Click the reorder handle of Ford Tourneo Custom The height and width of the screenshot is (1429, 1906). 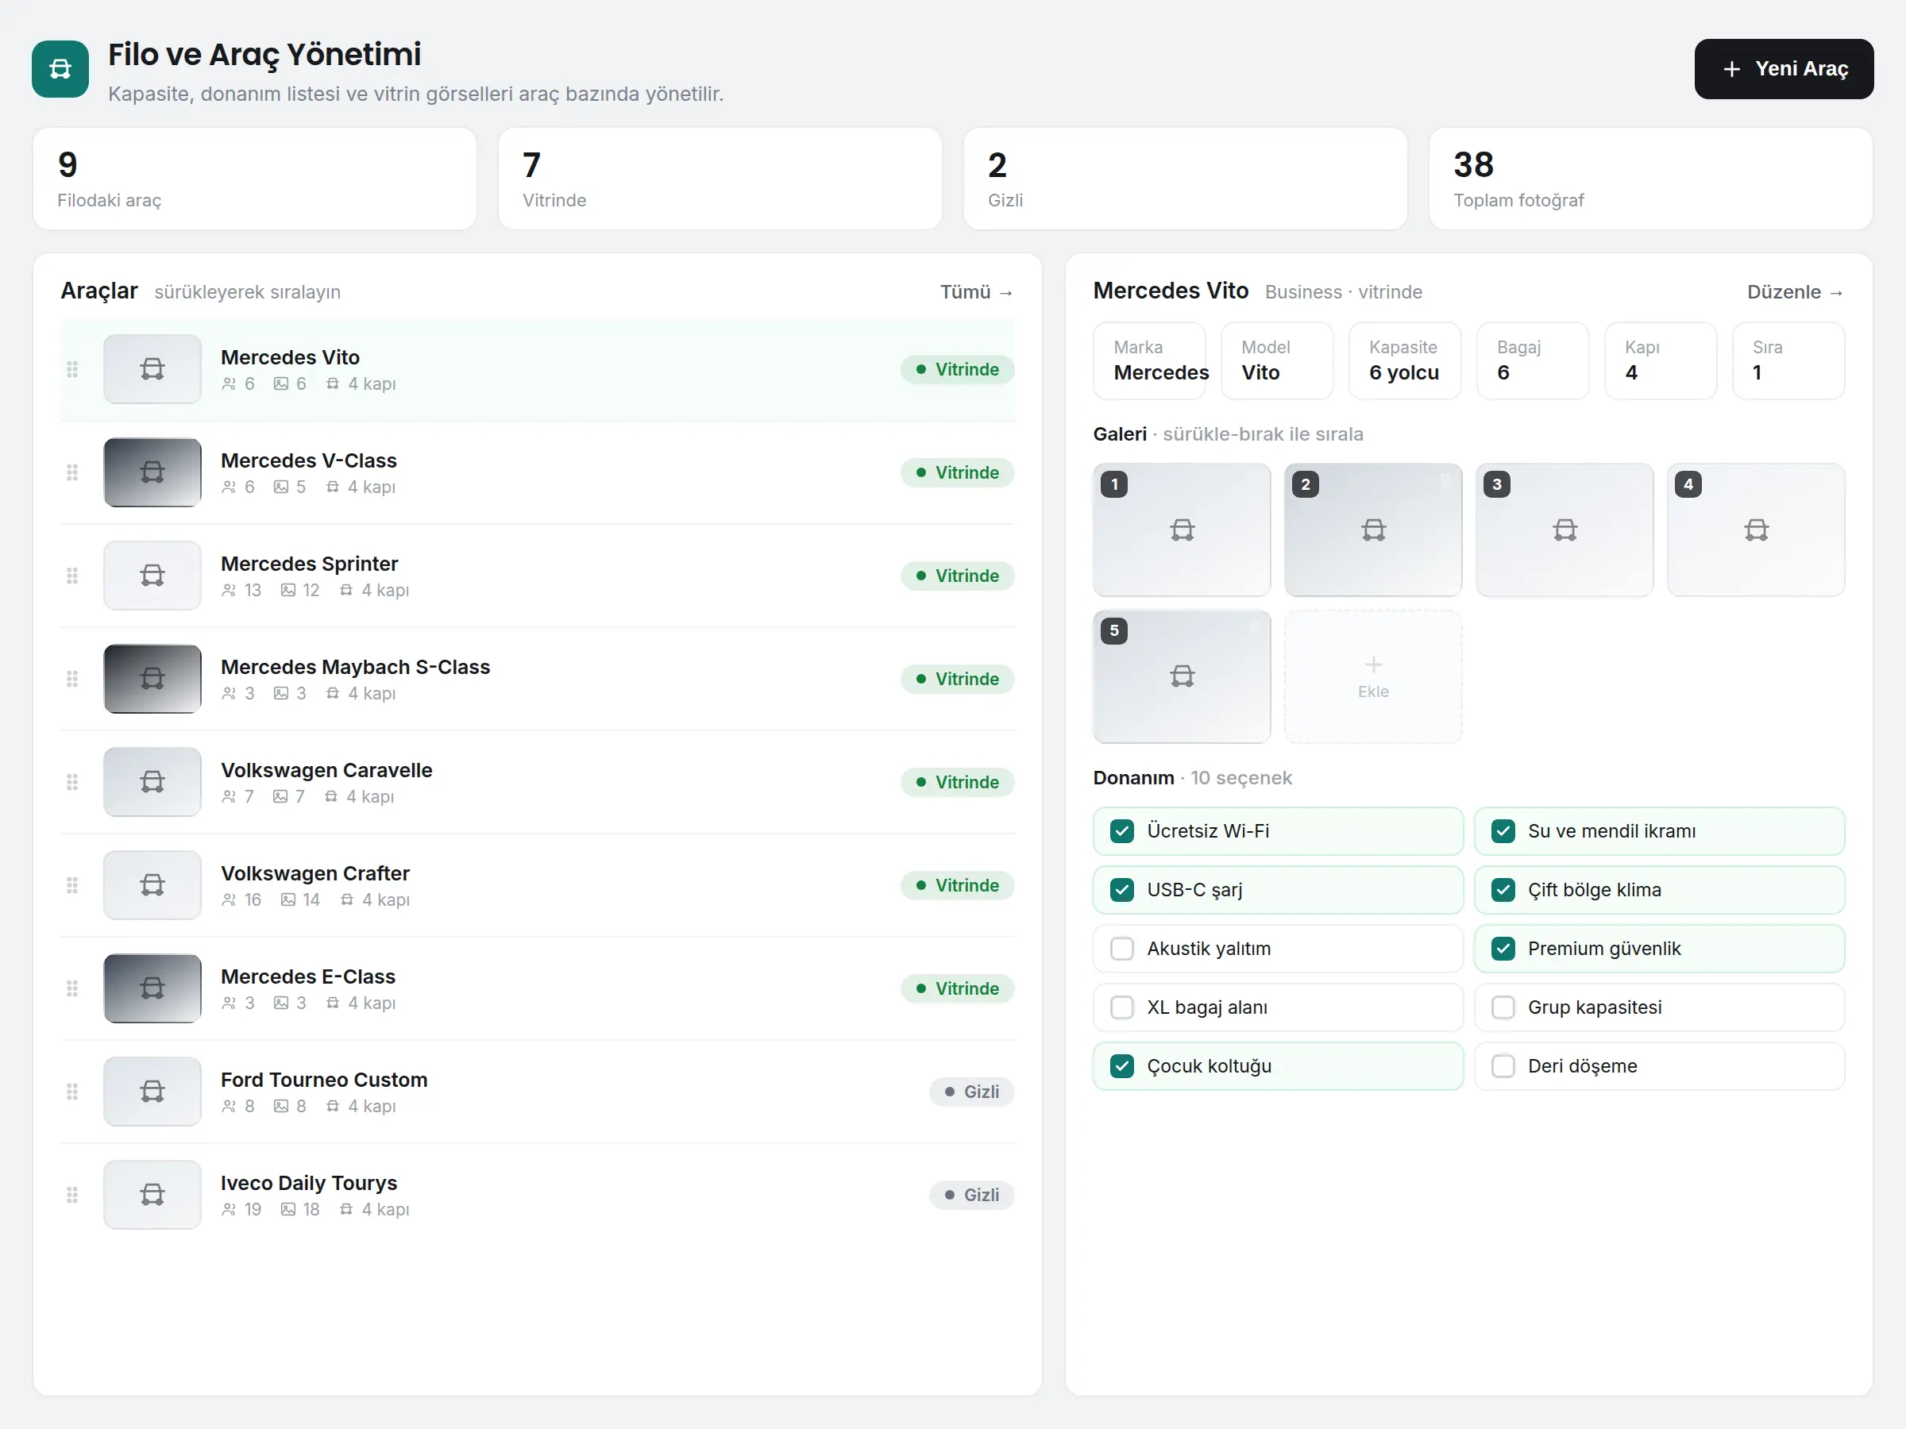72,1092
